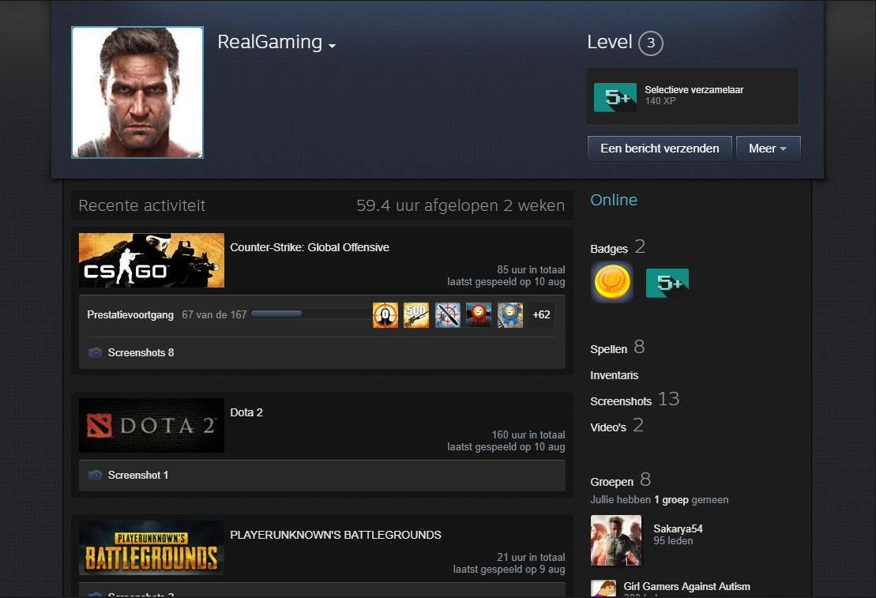Expand the RealGaming name dropdown arrow

(x=332, y=46)
